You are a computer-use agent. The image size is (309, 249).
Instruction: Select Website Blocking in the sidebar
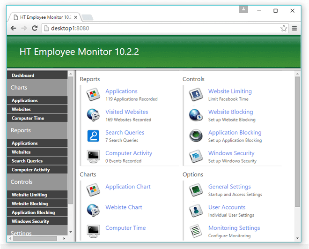coord(37,204)
